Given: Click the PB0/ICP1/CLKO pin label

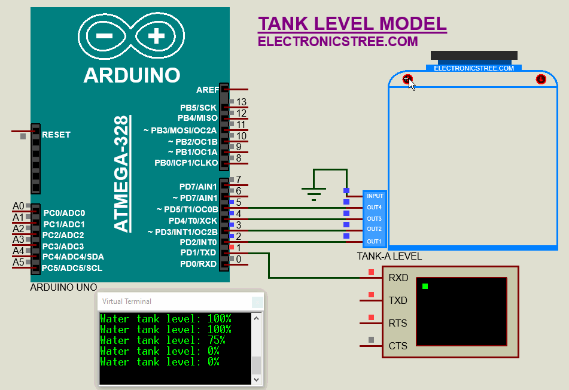Looking at the screenshot, I should pyautogui.click(x=186, y=163).
